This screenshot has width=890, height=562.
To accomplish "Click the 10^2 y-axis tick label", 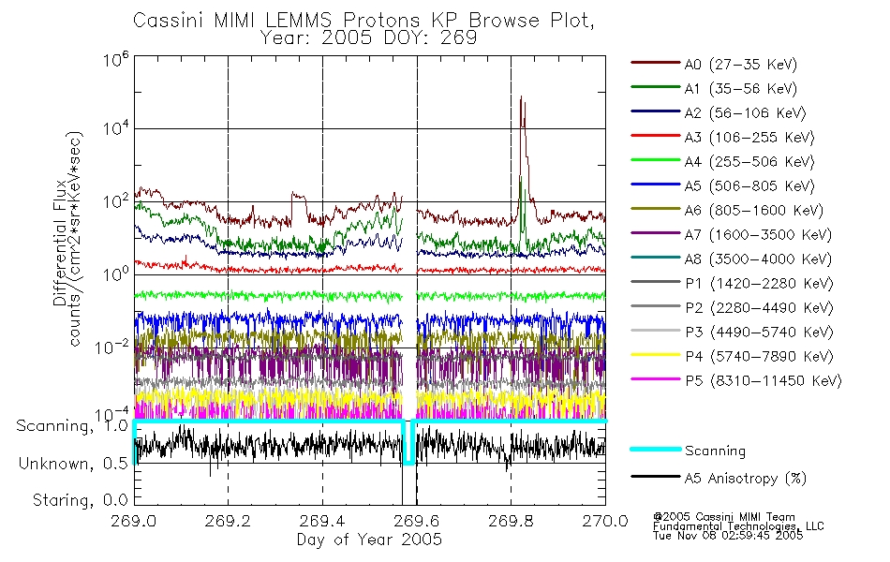I will point(115,201).
